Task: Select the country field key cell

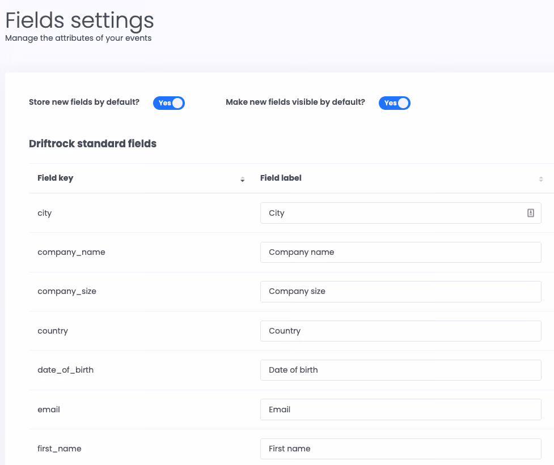Action: pyautogui.click(x=53, y=331)
